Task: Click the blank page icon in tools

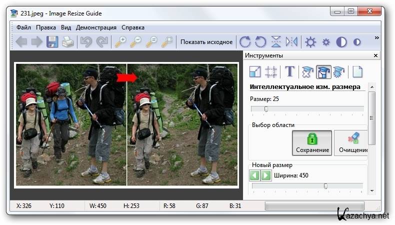Action: 357,72
